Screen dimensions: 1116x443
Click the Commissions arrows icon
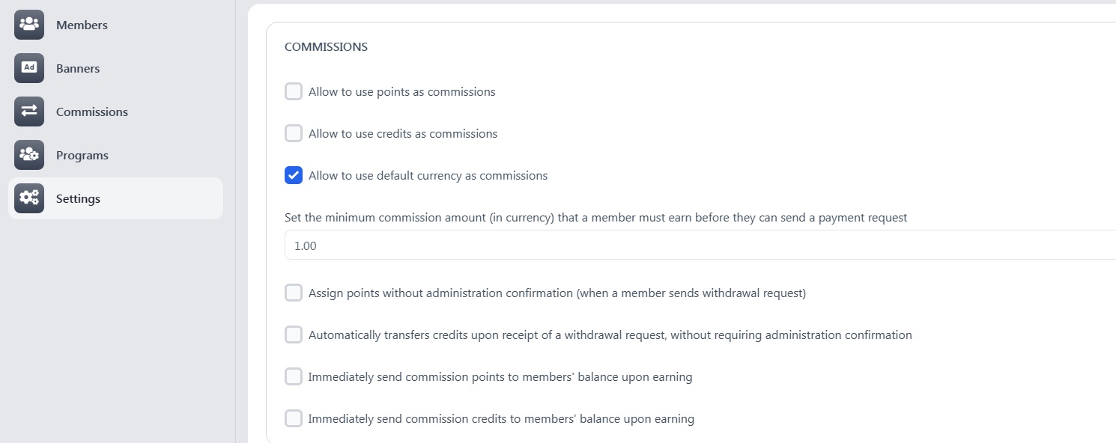[x=29, y=111]
